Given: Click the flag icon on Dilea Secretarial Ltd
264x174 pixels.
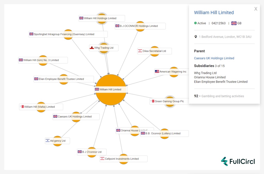Looking at the screenshot, I should [x=140, y=51].
